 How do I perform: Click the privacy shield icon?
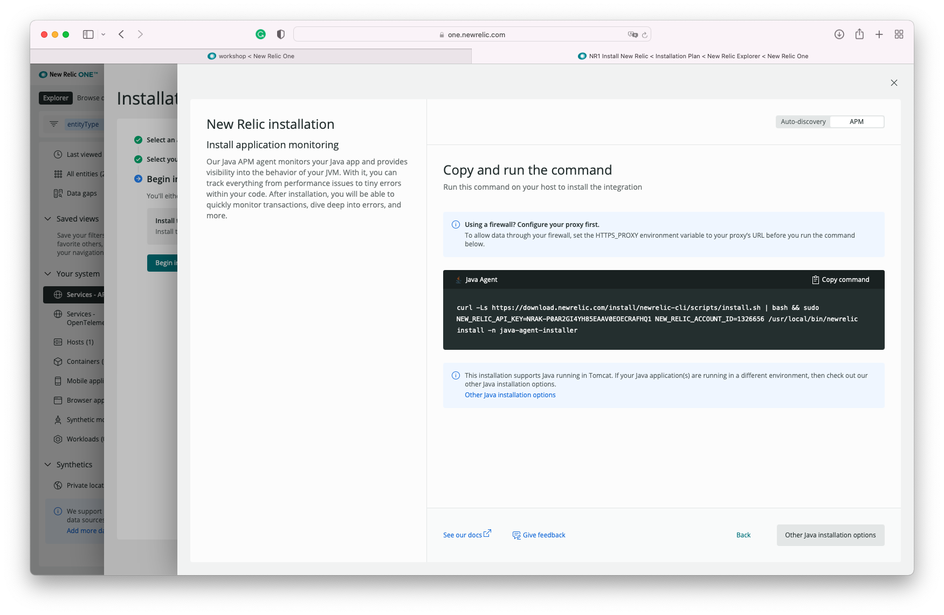coord(281,34)
